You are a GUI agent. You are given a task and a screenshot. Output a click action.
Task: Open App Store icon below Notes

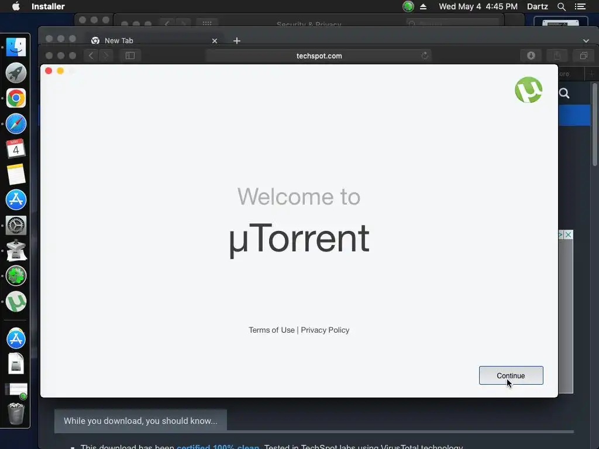pos(16,200)
